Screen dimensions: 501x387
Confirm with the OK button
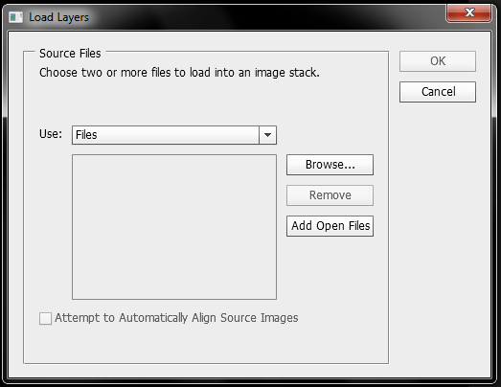438,61
